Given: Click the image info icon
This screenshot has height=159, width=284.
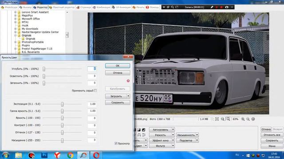Looking at the screenshot, I should pos(253,119).
